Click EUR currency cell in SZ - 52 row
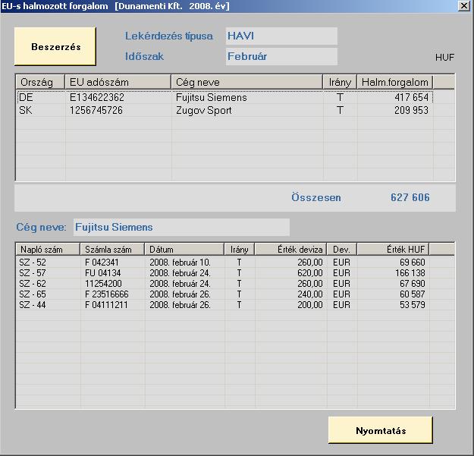This screenshot has width=474, height=456. pos(341,263)
